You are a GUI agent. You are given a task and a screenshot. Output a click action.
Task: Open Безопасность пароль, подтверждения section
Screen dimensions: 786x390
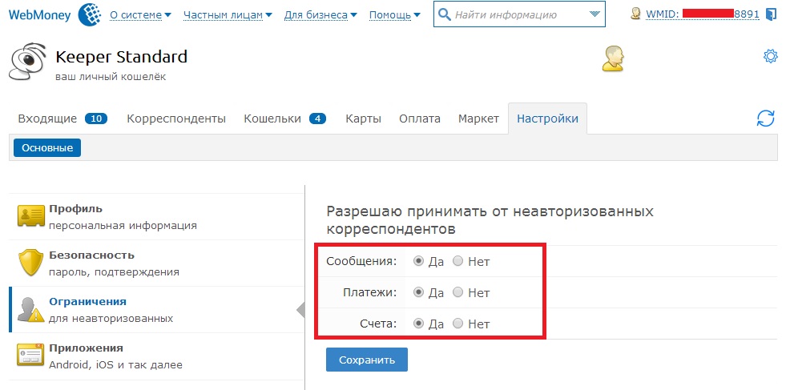coord(157,263)
